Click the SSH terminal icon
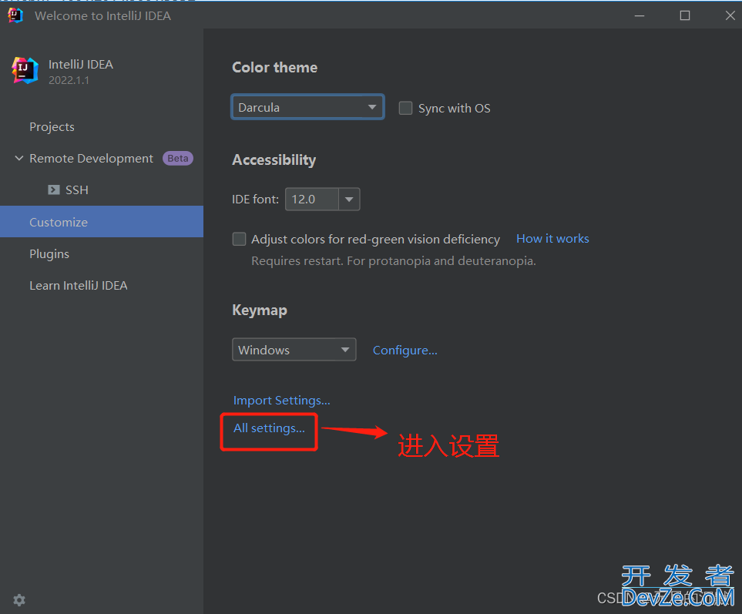 pos(54,190)
